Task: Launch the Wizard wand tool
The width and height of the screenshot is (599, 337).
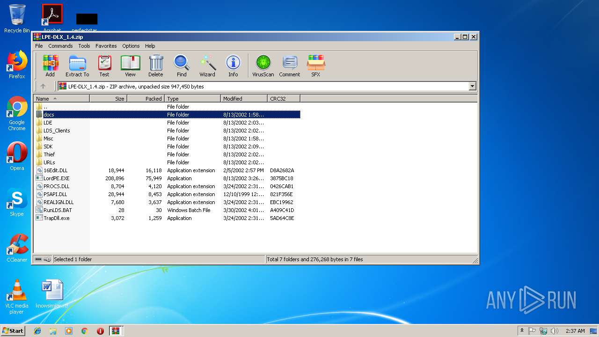Action: tap(207, 66)
